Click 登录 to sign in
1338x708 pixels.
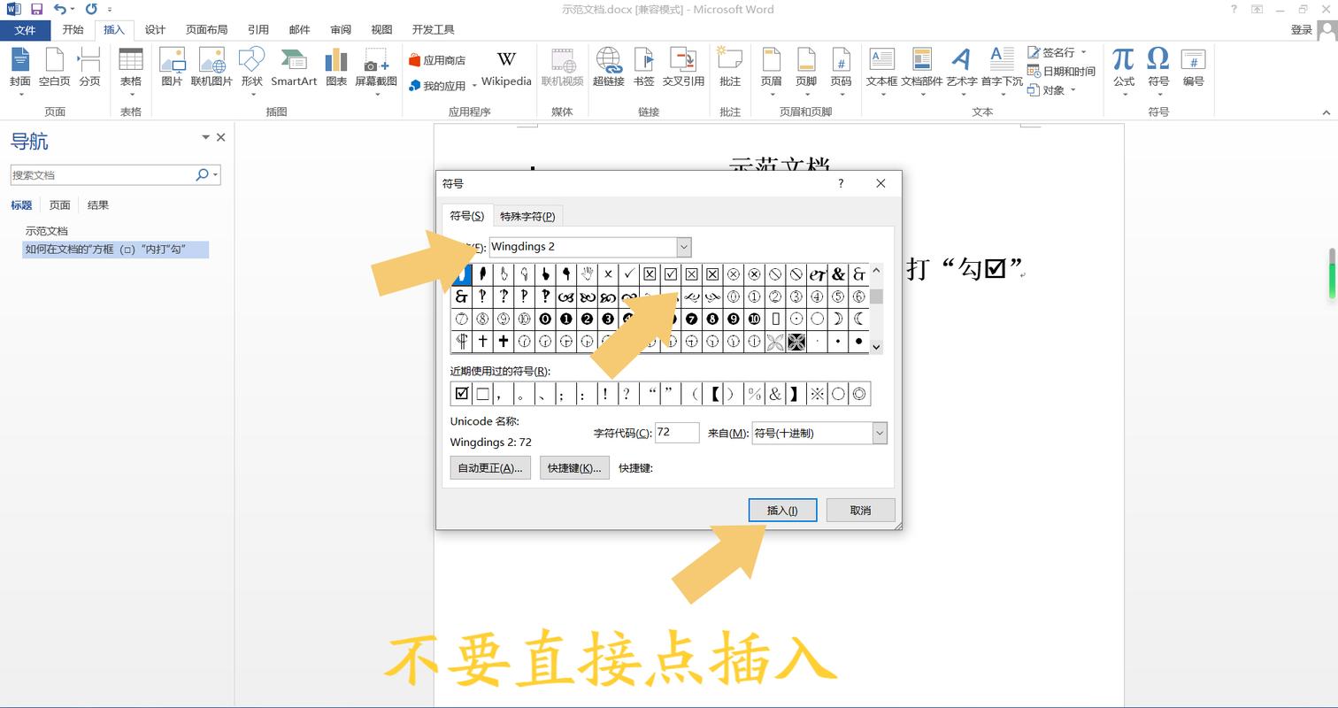[x=1301, y=30]
